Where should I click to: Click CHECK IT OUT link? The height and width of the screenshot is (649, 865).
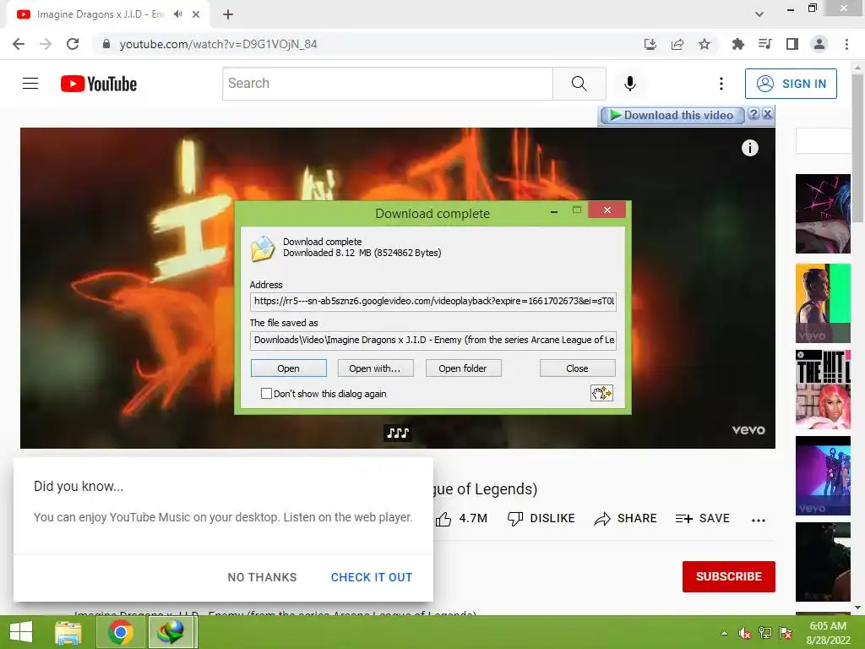click(372, 577)
